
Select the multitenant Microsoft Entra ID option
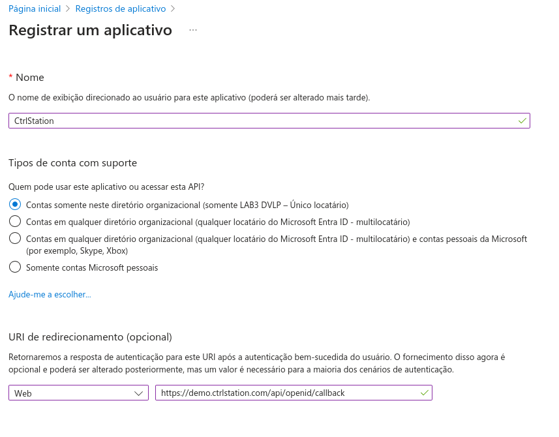[15, 222]
